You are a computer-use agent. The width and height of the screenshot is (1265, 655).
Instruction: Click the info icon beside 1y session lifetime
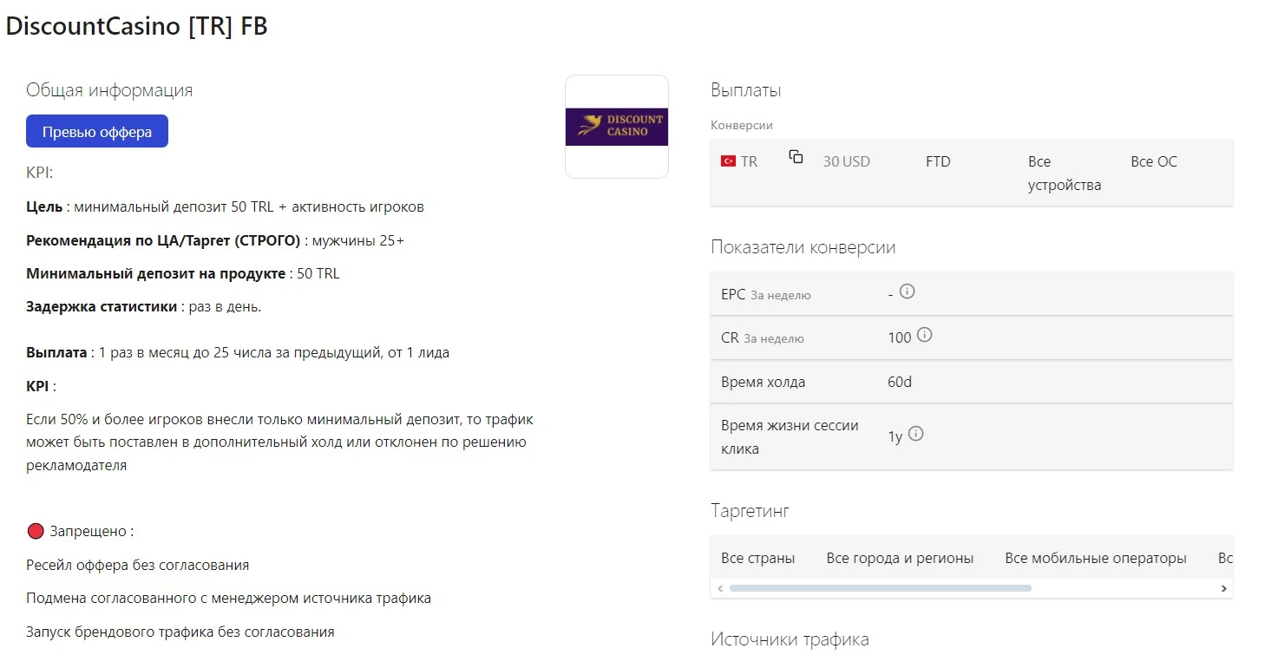pyautogui.click(x=915, y=434)
